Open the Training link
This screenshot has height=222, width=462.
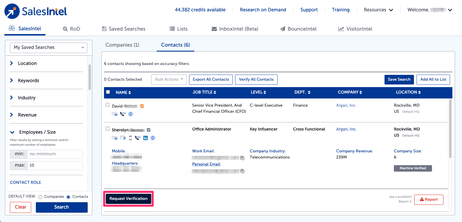[x=341, y=10]
